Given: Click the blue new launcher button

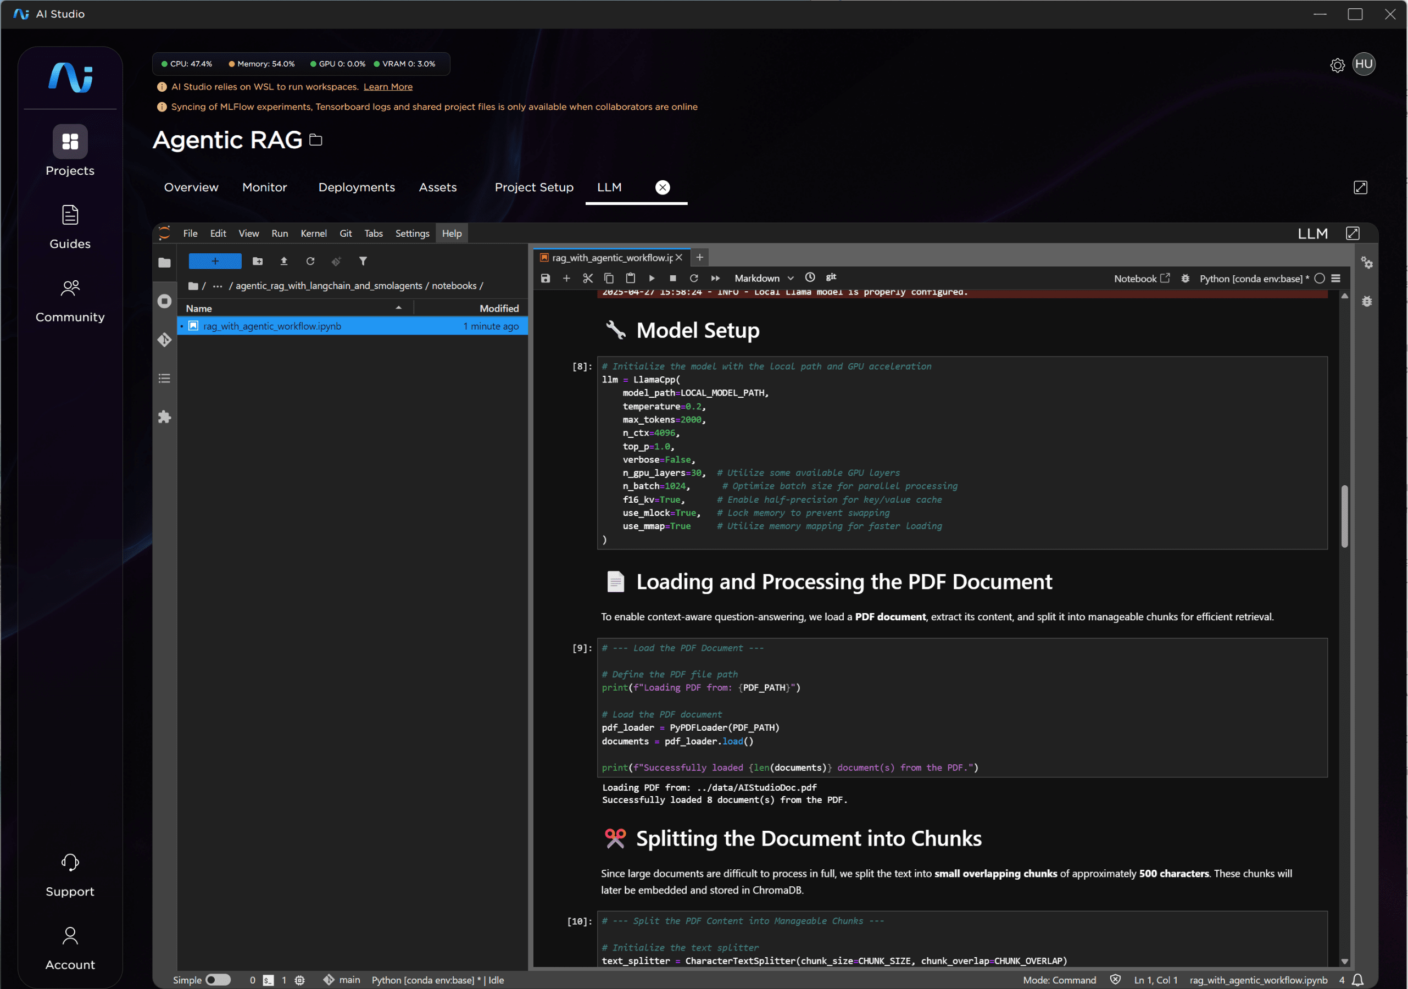Looking at the screenshot, I should pos(215,262).
